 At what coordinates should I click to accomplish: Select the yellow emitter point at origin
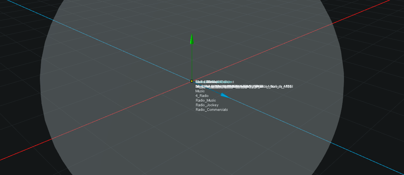[x=192, y=81]
